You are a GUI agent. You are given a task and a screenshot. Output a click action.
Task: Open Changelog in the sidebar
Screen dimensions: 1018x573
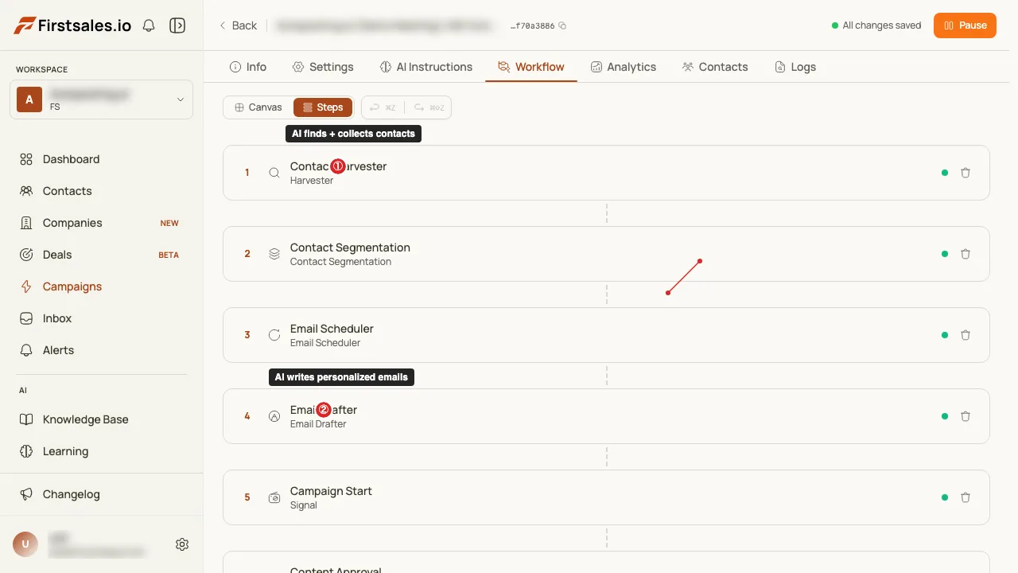coord(101,494)
